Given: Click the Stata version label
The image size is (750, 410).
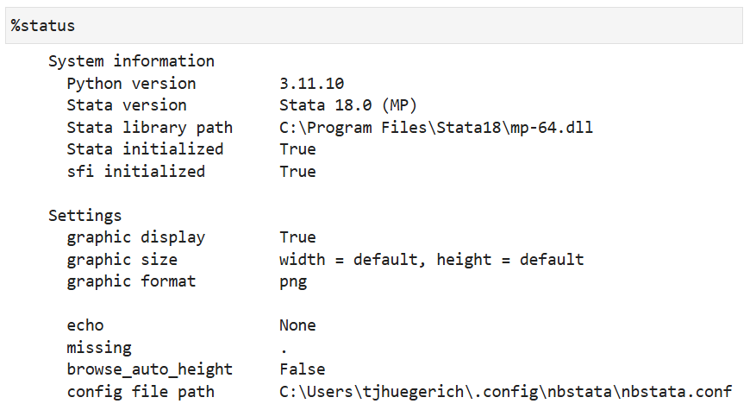Looking at the screenshot, I should (x=127, y=105).
